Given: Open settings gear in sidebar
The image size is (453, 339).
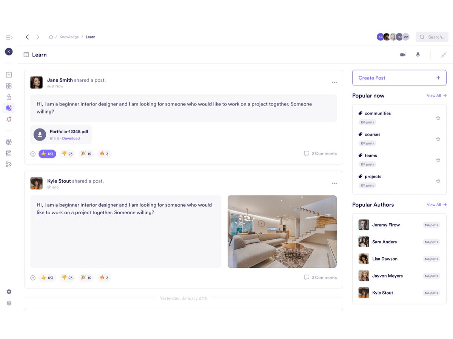Looking at the screenshot, I should click(x=9, y=292).
